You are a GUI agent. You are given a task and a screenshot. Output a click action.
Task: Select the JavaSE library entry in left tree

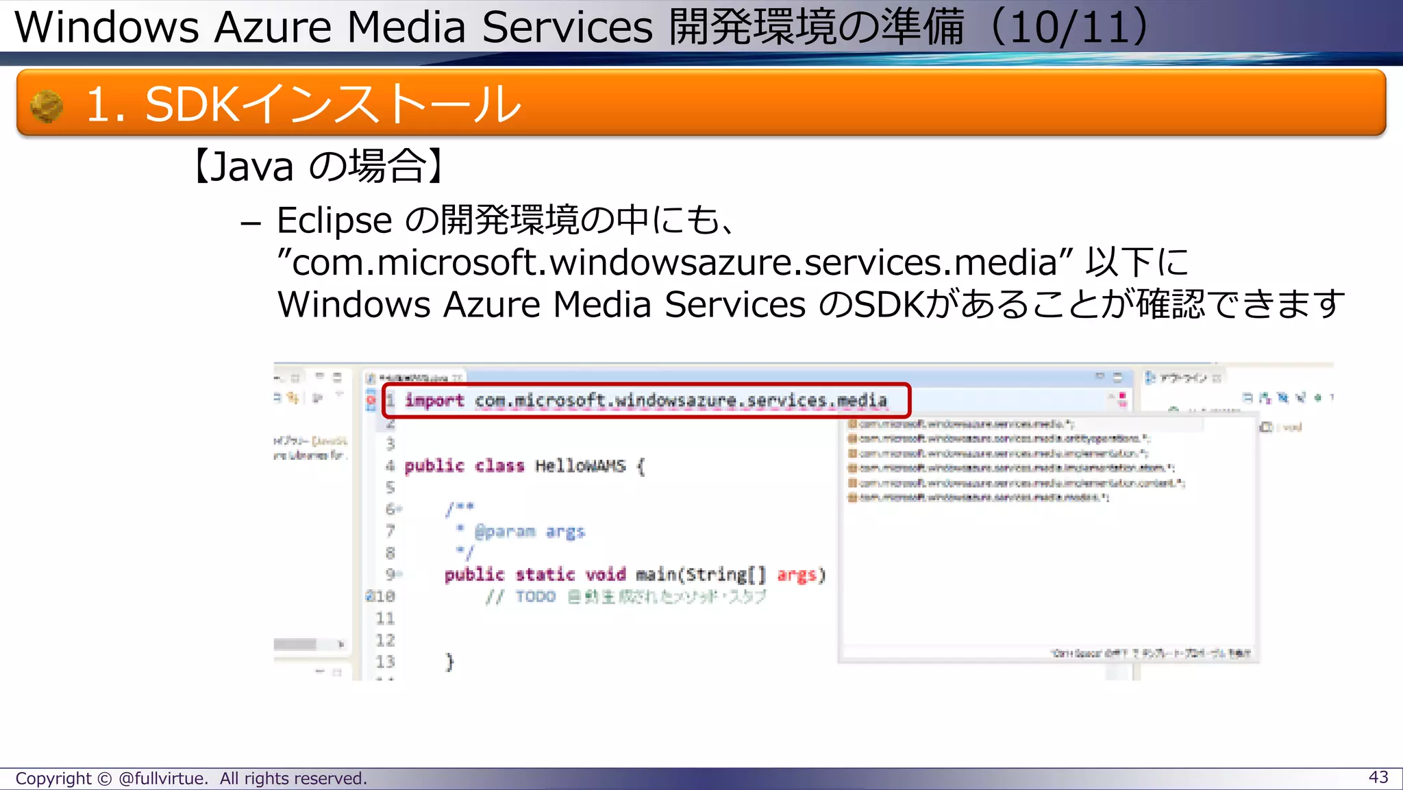(x=310, y=441)
